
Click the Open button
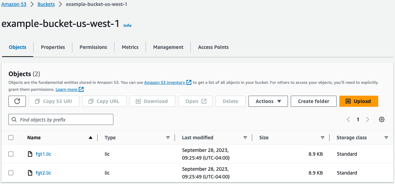pos(196,101)
